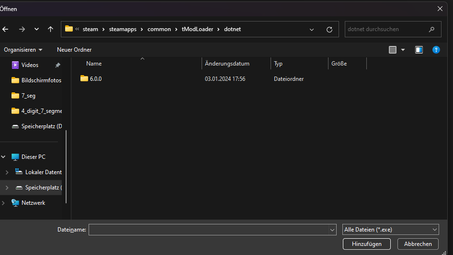The width and height of the screenshot is (453, 255).
Task: Expand address bar history dropdown
Action: pos(312,30)
